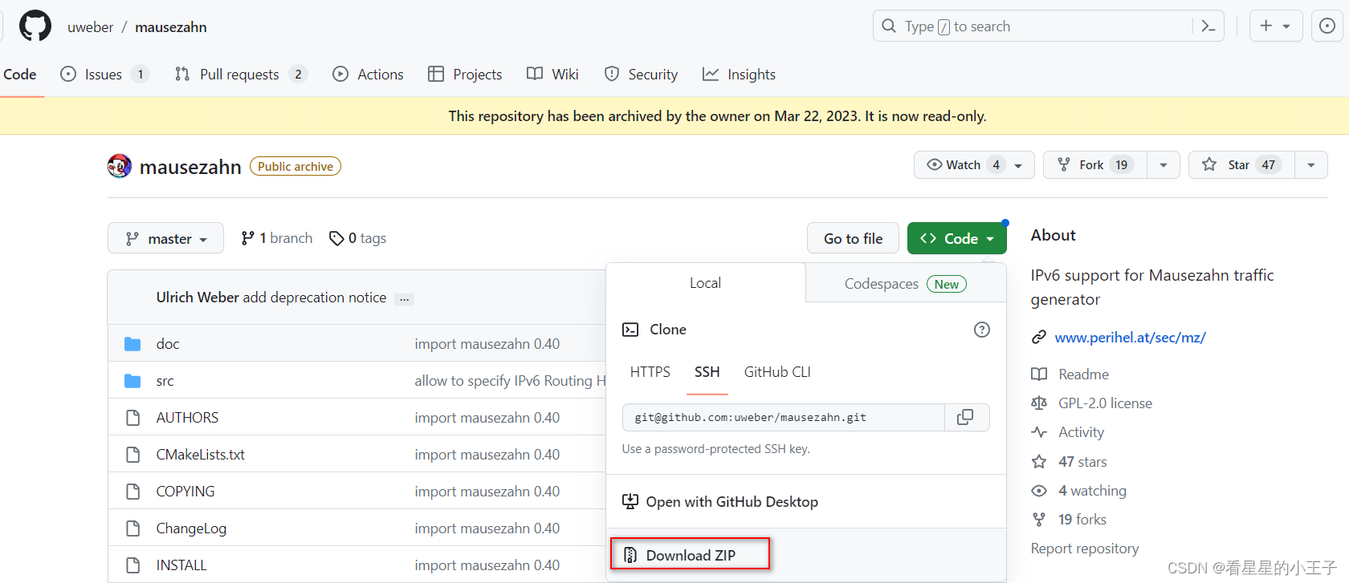Click Open with GitHub Desktop

click(x=732, y=502)
